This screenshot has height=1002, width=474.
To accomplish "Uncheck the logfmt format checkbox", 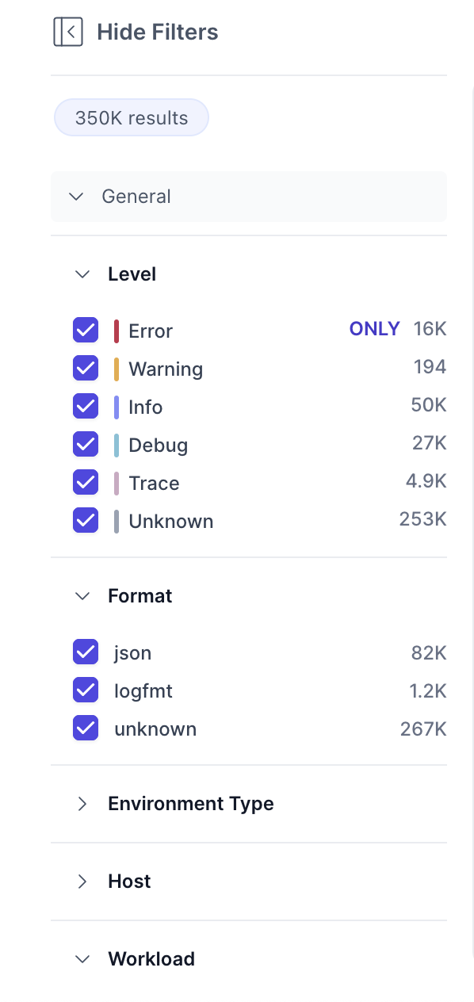I will tap(86, 690).
